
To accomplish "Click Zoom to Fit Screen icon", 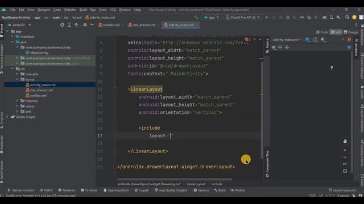I will [345, 171].
